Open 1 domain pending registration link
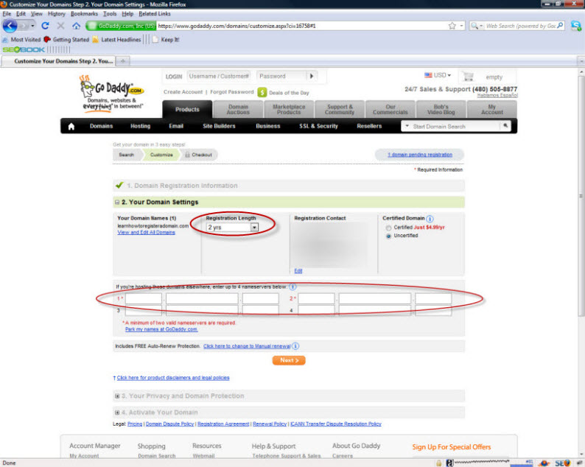 [420, 155]
